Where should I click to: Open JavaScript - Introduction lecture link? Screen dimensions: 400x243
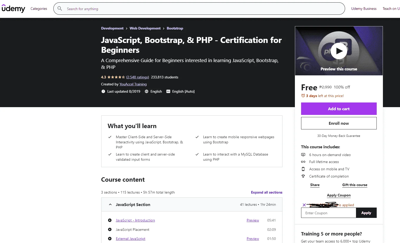(x=135, y=220)
